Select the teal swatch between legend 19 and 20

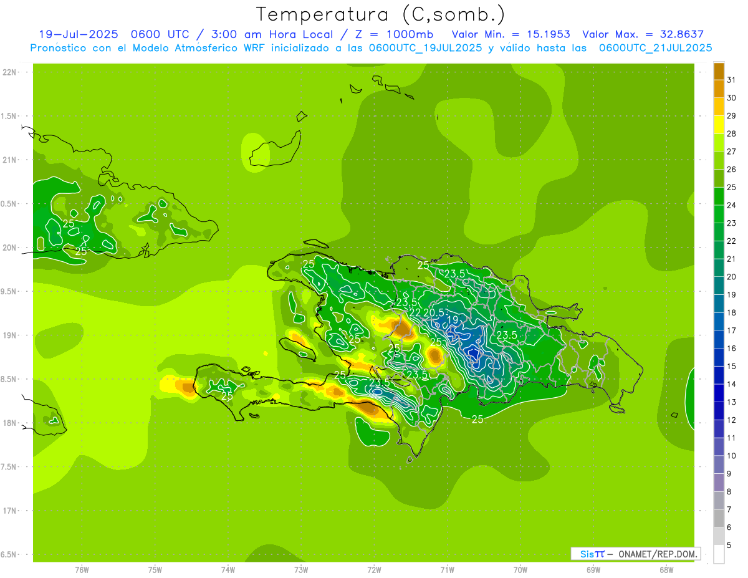pyautogui.click(x=719, y=285)
